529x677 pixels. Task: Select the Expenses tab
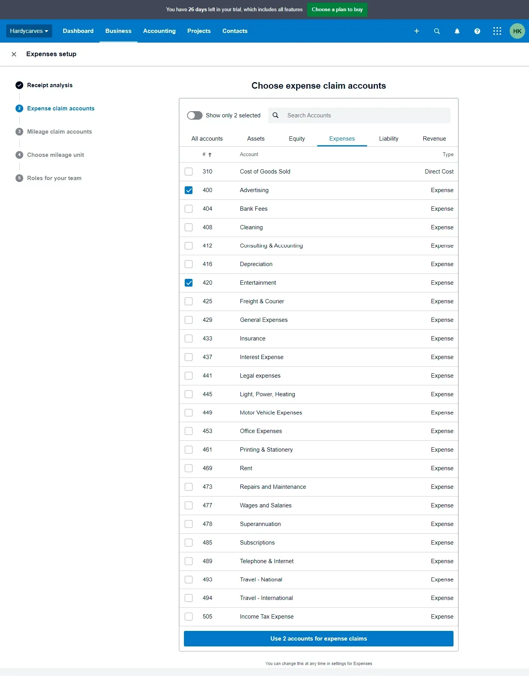(342, 139)
